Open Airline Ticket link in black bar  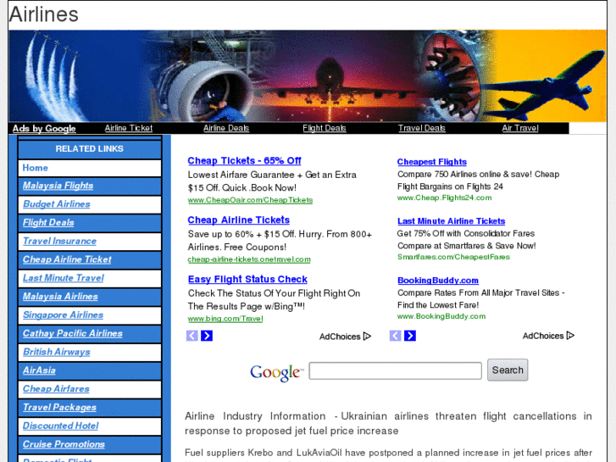[129, 128]
